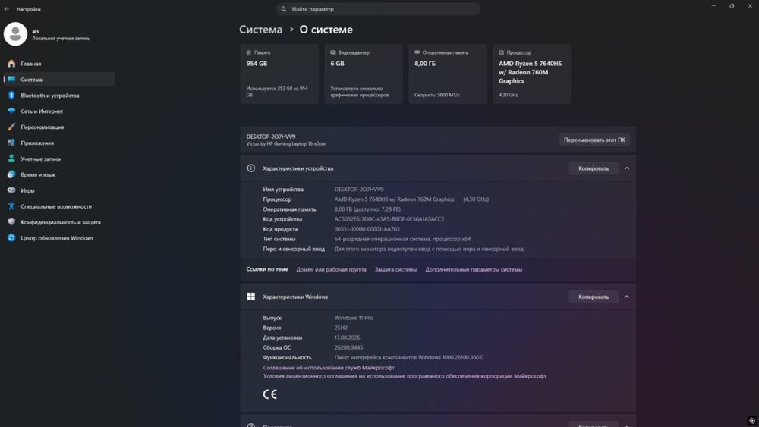The width and height of the screenshot is (759, 427).
Task: Click Переименовать этот ПК button
Action: click(x=594, y=140)
